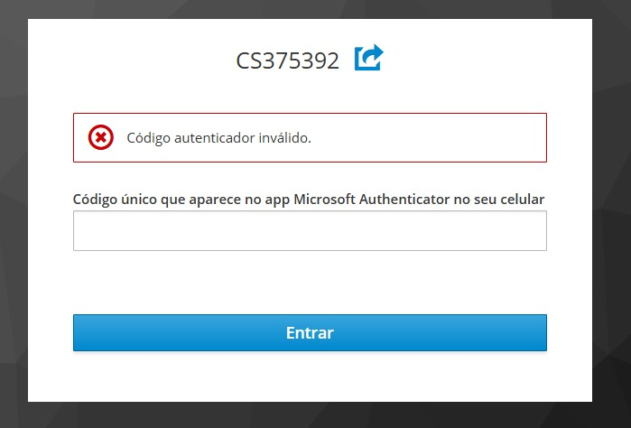Click the white 'Entrar' button text
631x428 pixels.
310,333
